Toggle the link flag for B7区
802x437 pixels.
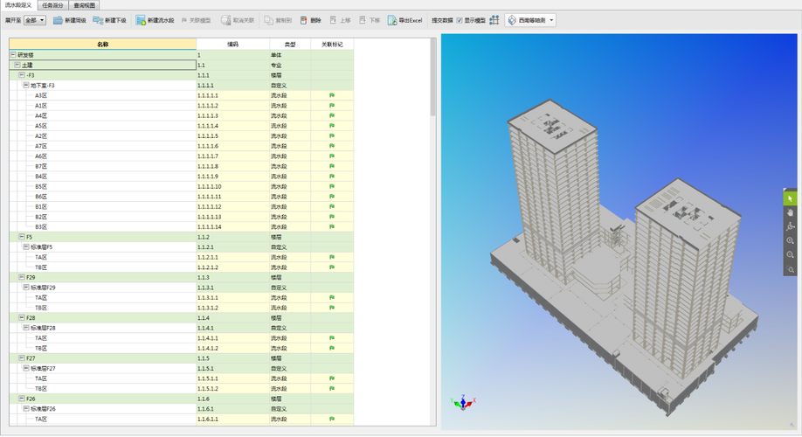[332, 166]
